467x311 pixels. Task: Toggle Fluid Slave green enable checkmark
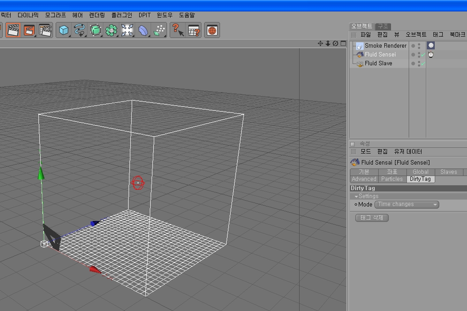423,64
